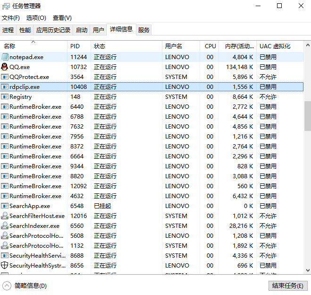
Task: Switch to the 应用历史记录 tab
Action: coord(53,30)
